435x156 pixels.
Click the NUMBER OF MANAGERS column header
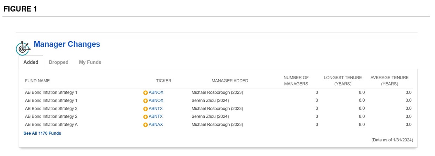(296, 81)
